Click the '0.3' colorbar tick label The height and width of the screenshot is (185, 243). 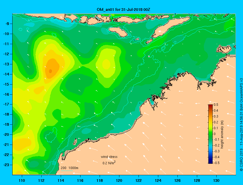pyautogui.click(x=216, y=116)
